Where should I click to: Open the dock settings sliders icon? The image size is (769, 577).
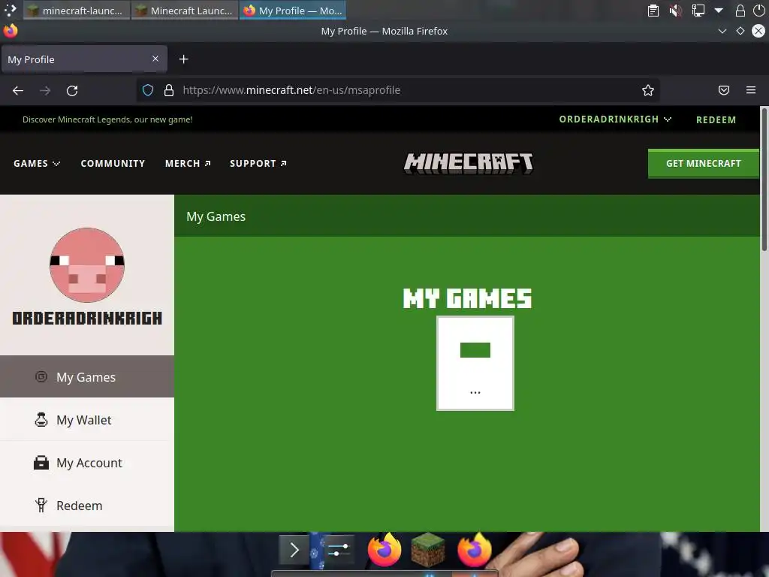pos(338,550)
